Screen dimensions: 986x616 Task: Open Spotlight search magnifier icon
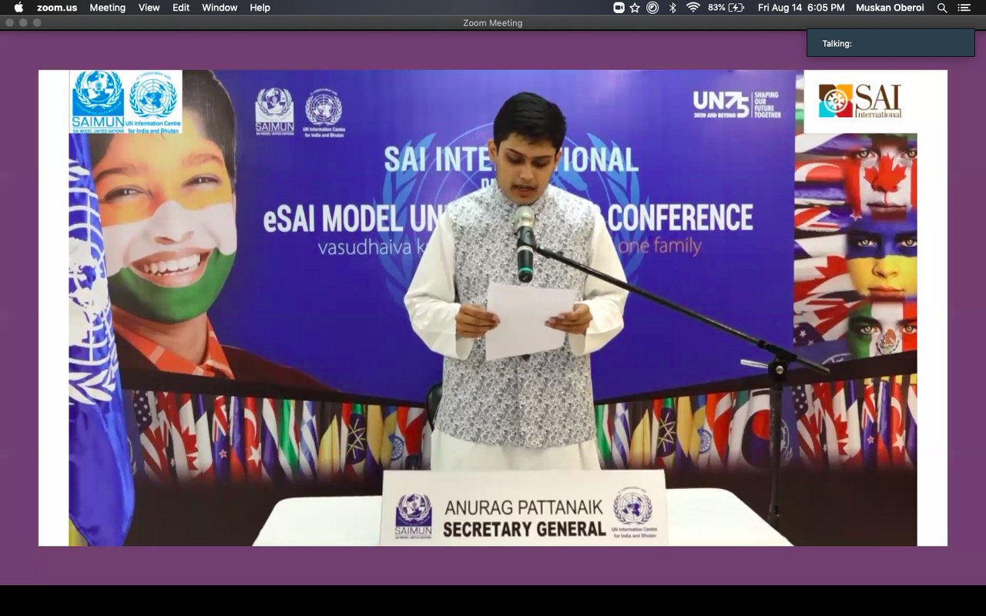[x=942, y=8]
